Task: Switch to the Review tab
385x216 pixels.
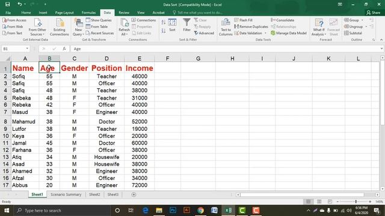Action: (124, 13)
